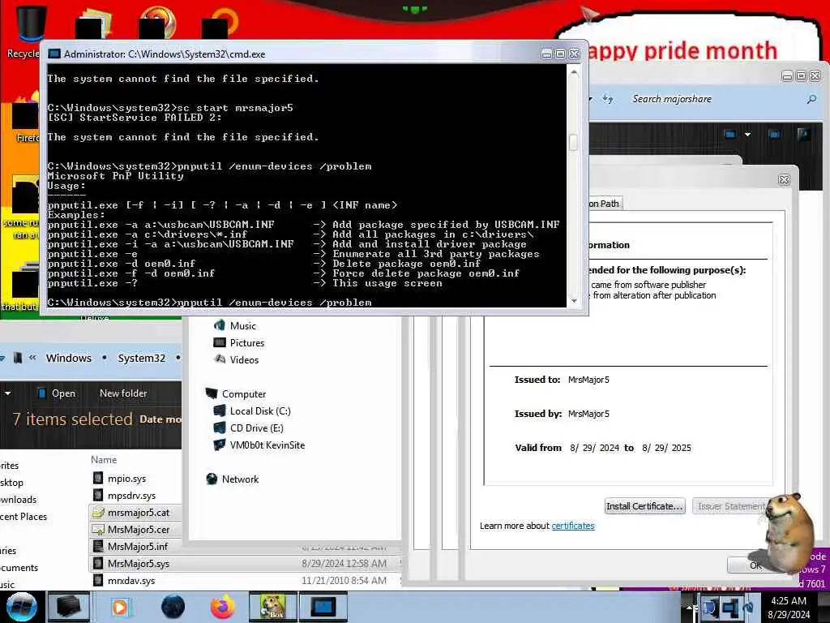
Task: Switch to the Certification Path tab
Action: (x=605, y=204)
